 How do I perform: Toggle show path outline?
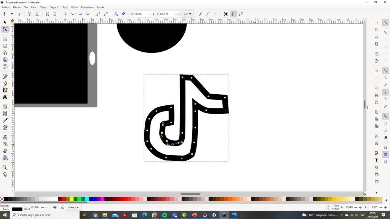241,14
